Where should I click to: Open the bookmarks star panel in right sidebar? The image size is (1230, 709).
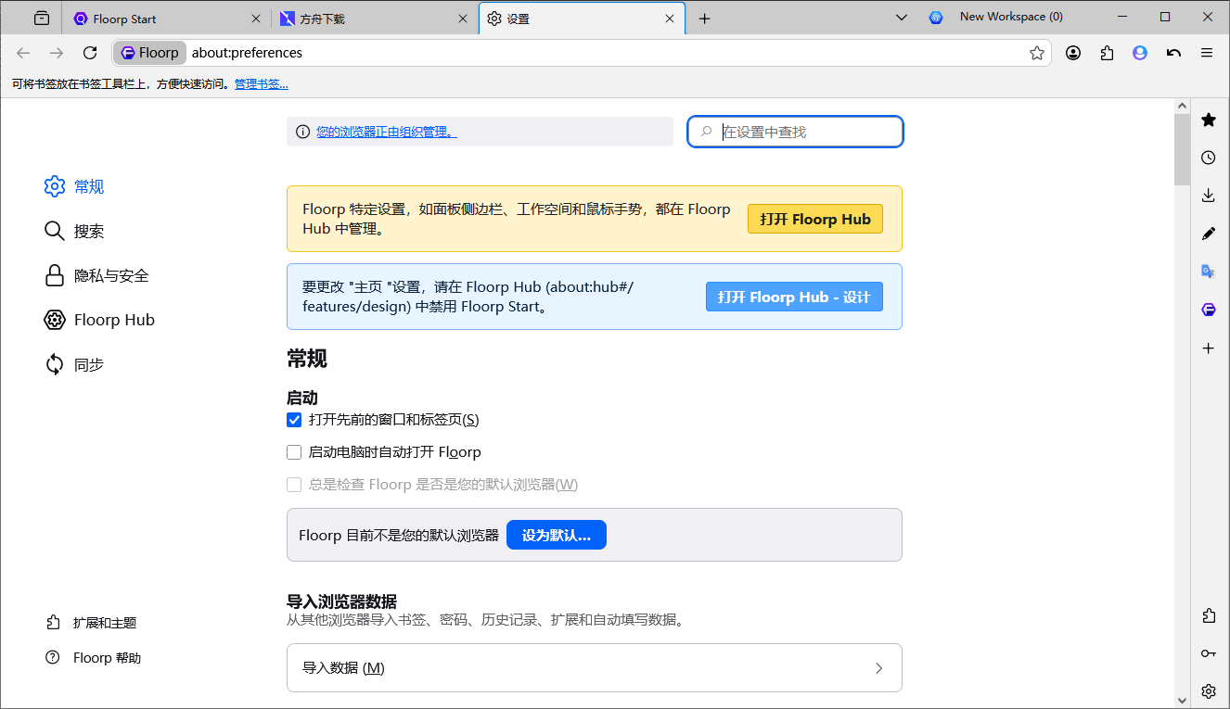1209,120
